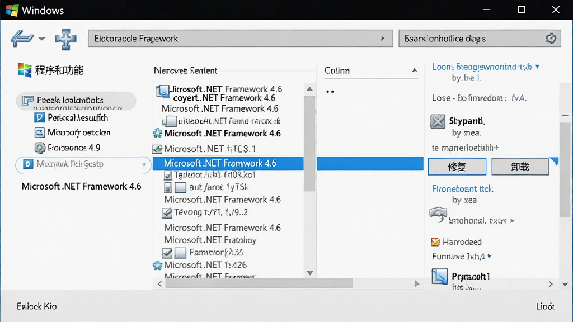Click details panel scroll down arrow
Image resolution: width=573 pixels, height=322 pixels.
click(565, 284)
